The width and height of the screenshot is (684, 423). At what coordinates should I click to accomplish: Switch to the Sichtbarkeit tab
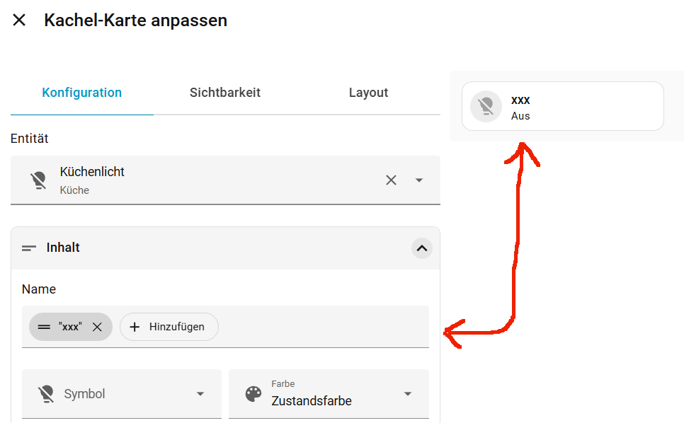tap(224, 93)
